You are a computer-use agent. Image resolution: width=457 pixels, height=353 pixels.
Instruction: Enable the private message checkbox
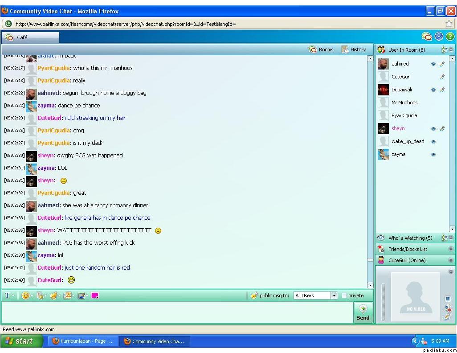point(344,296)
